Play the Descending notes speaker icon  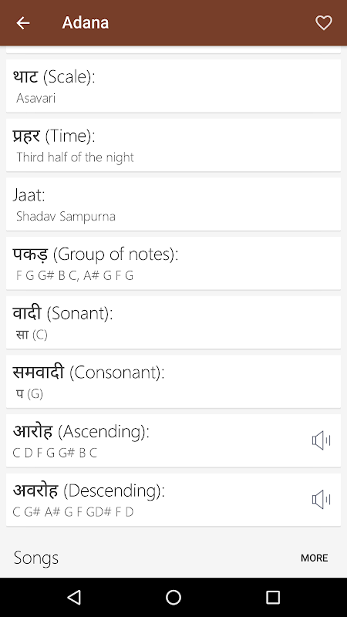321,500
